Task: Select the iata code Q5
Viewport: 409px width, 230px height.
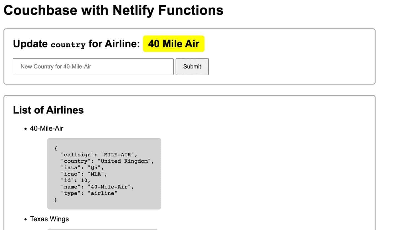Action: tap(93, 167)
